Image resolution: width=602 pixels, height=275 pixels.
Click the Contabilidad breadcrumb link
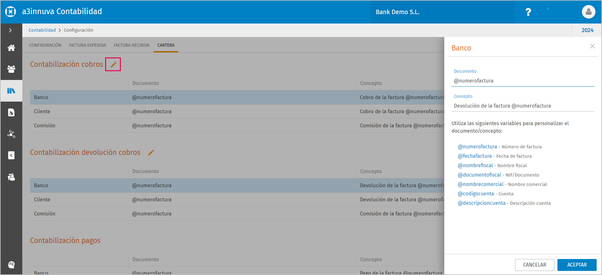(42, 30)
